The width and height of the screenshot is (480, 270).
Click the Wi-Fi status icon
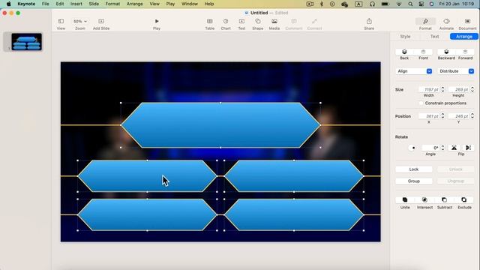pyautogui.click(x=399, y=4)
